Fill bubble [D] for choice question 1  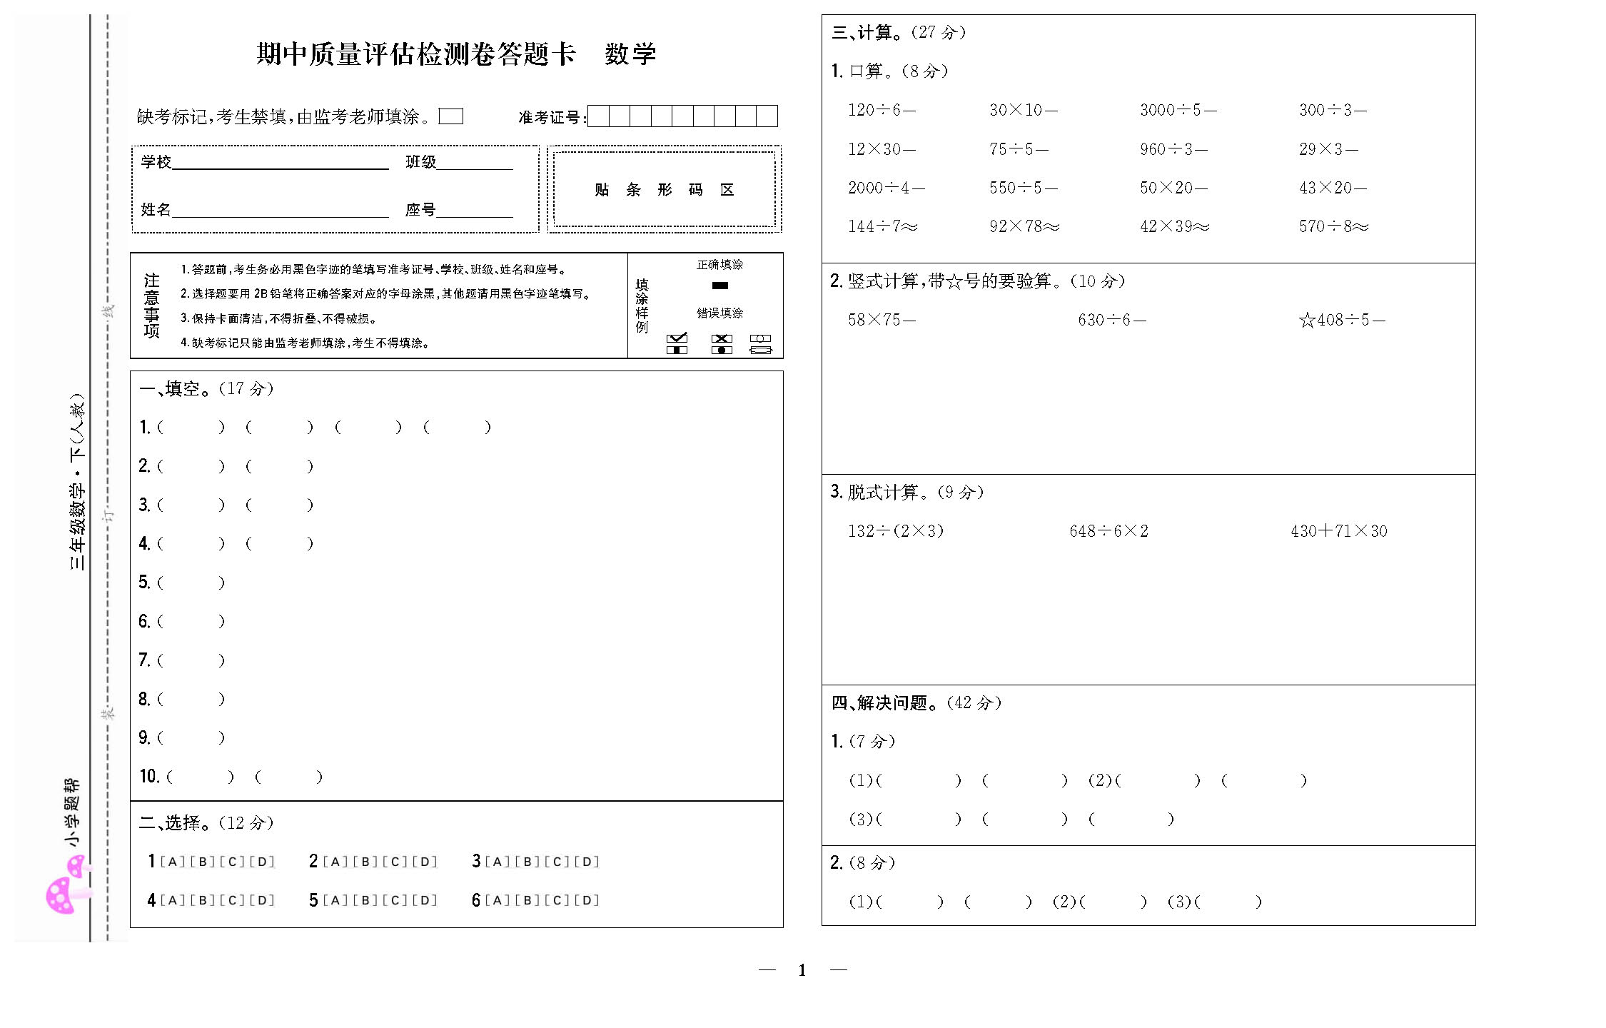[x=262, y=862]
